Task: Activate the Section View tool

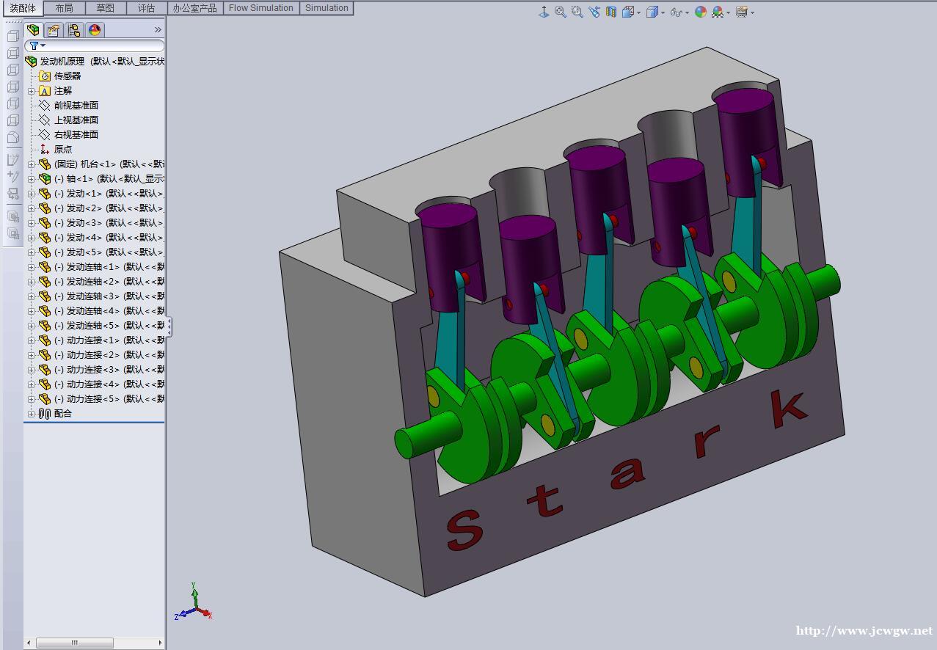Action: coord(610,12)
